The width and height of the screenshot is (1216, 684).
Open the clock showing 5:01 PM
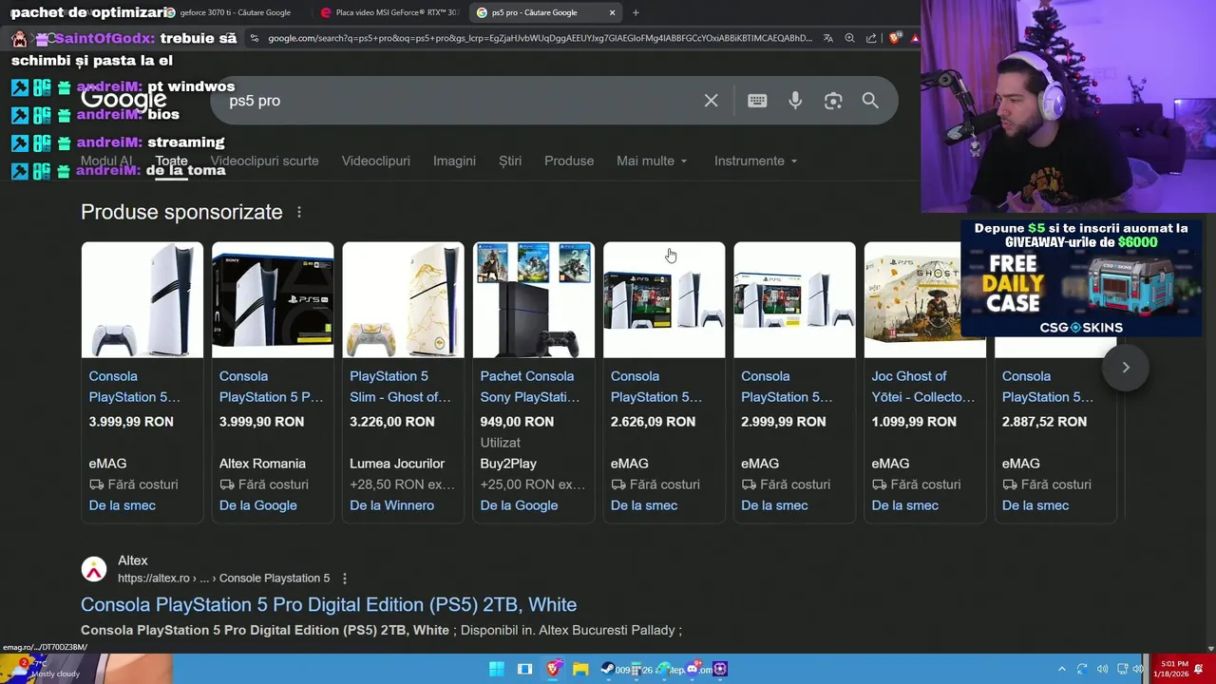[1171, 669]
